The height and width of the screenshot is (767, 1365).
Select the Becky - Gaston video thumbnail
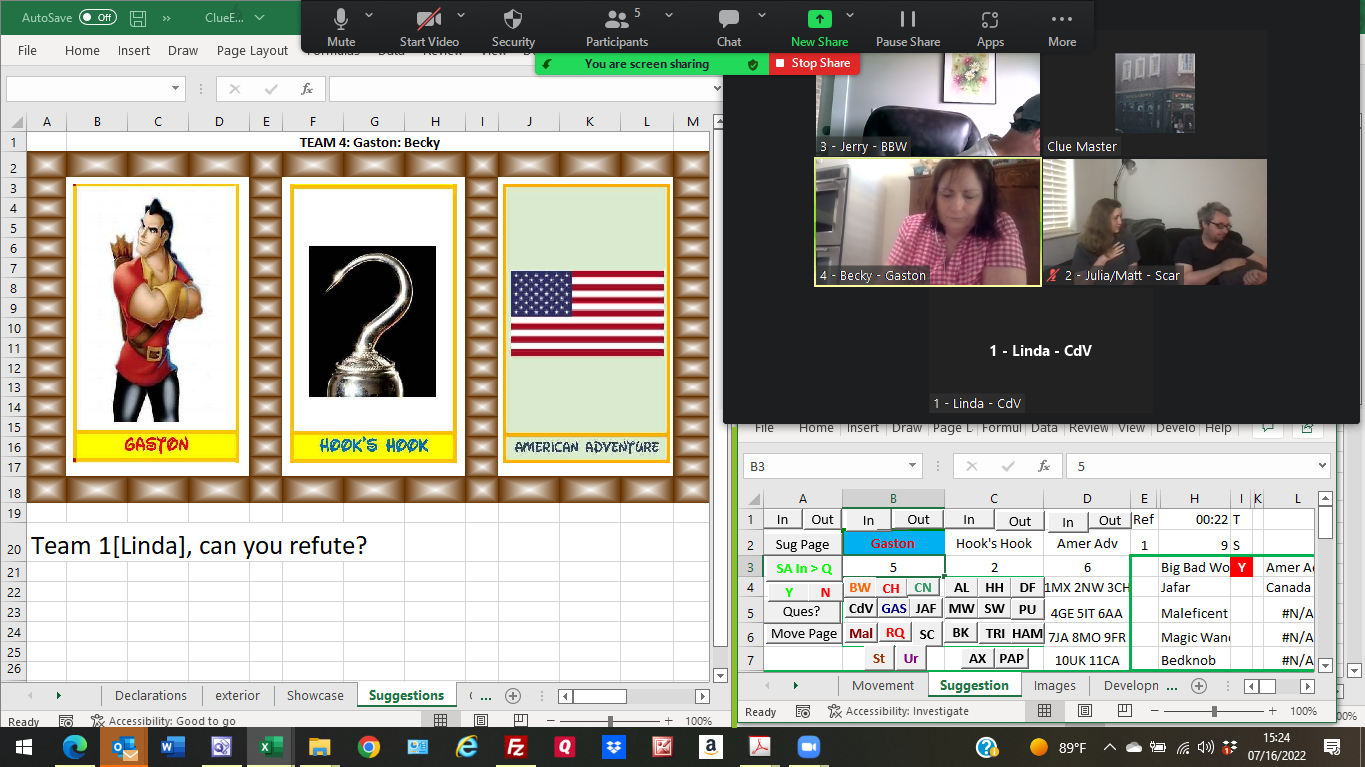pyautogui.click(x=927, y=222)
